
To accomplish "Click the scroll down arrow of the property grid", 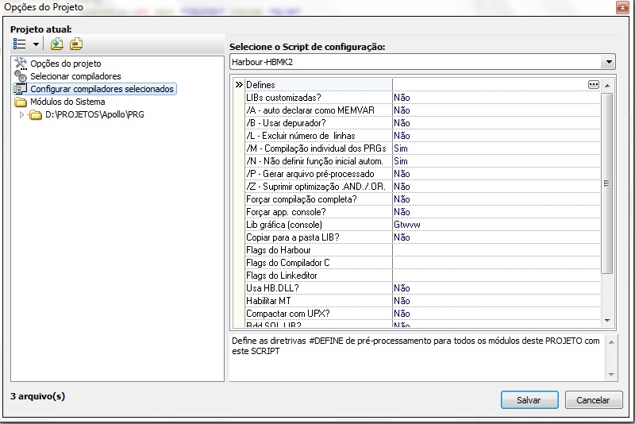I will 607,320.
